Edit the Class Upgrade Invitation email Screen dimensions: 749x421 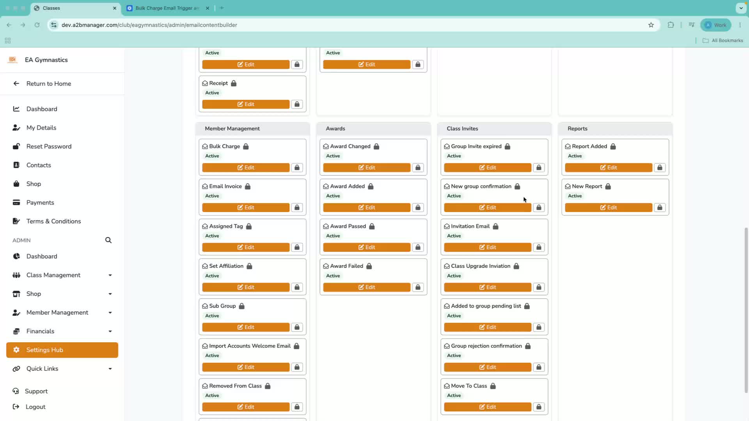(x=488, y=287)
